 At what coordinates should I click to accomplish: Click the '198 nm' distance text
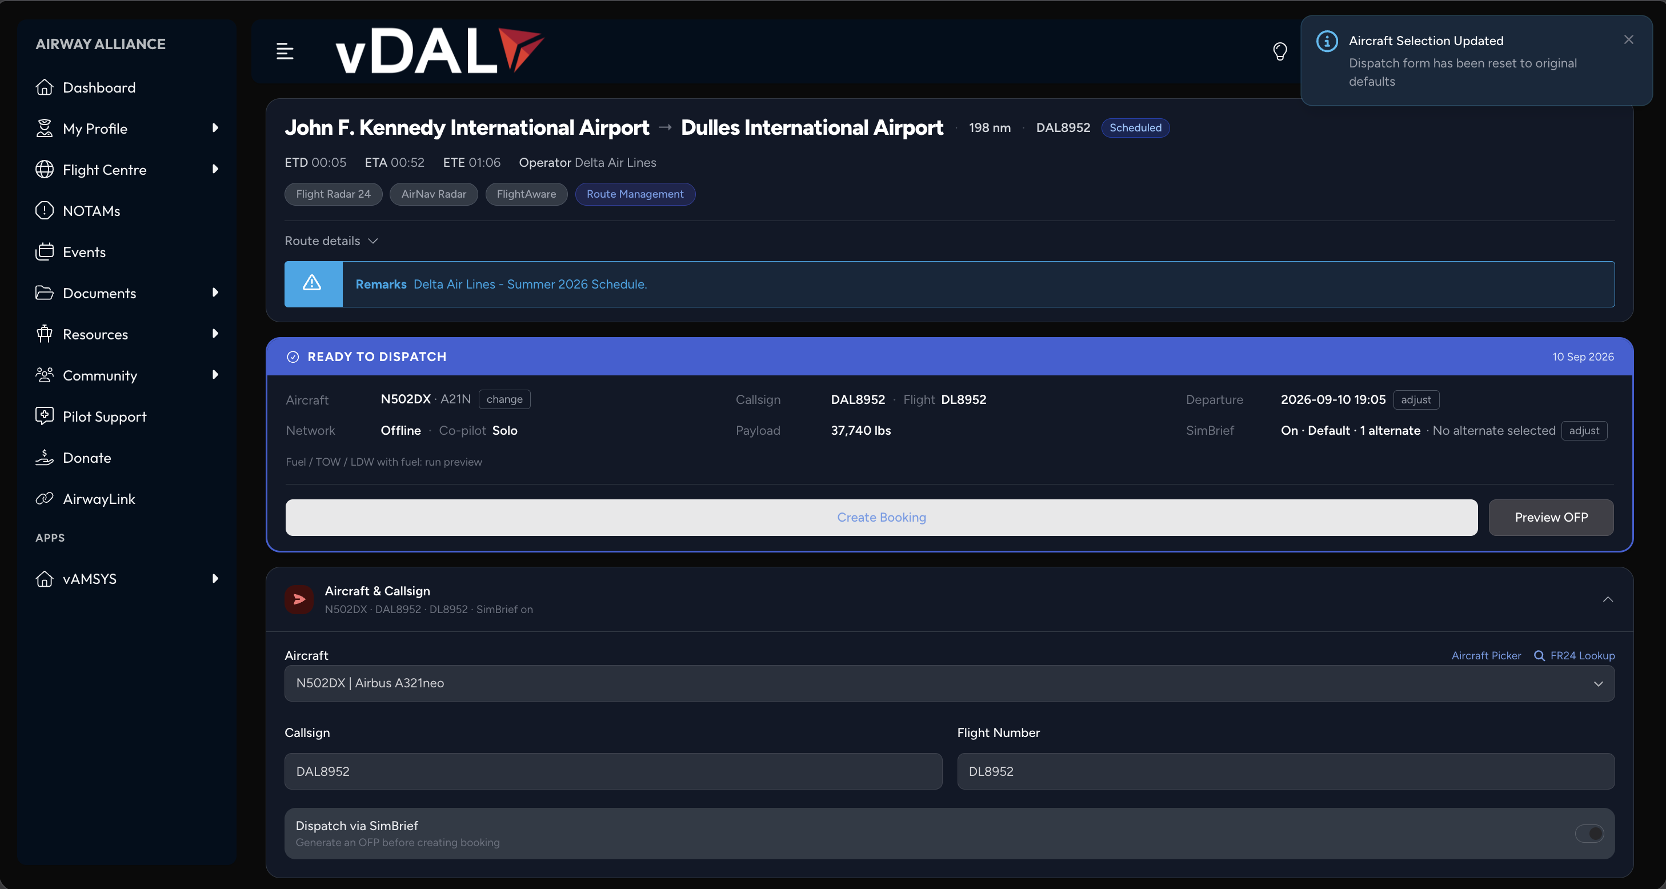pos(990,128)
